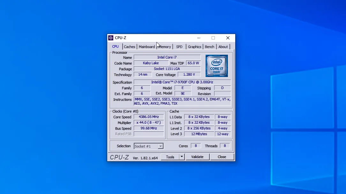Screen dimensions: 346x194
Task: Show the About tab
Action: (x=223, y=47)
